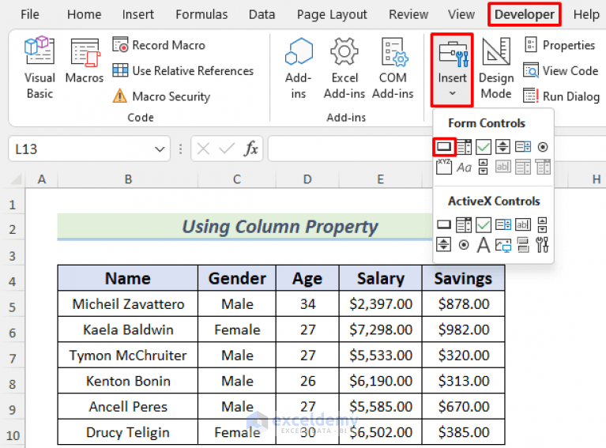The image size is (606, 448).
Task: Switch to the Home tab
Action: (85, 15)
